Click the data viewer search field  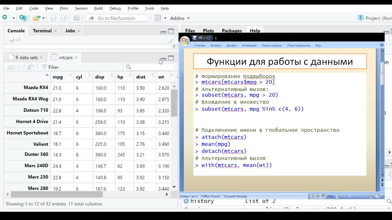coord(149,67)
